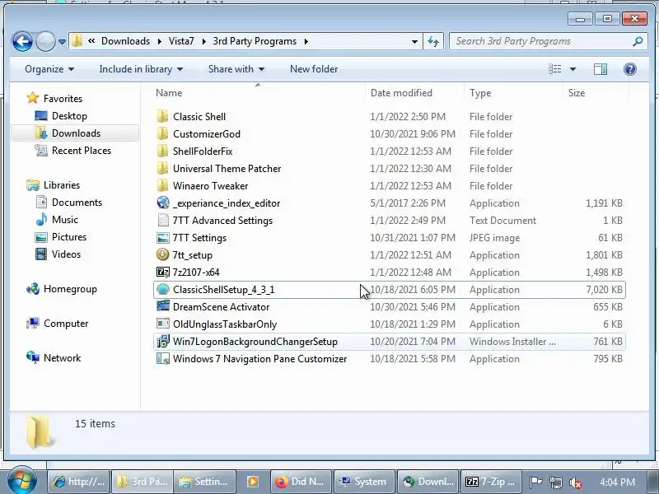This screenshot has height=494, width=659.
Task: Select Desktop in the navigation pane
Action: coord(69,116)
